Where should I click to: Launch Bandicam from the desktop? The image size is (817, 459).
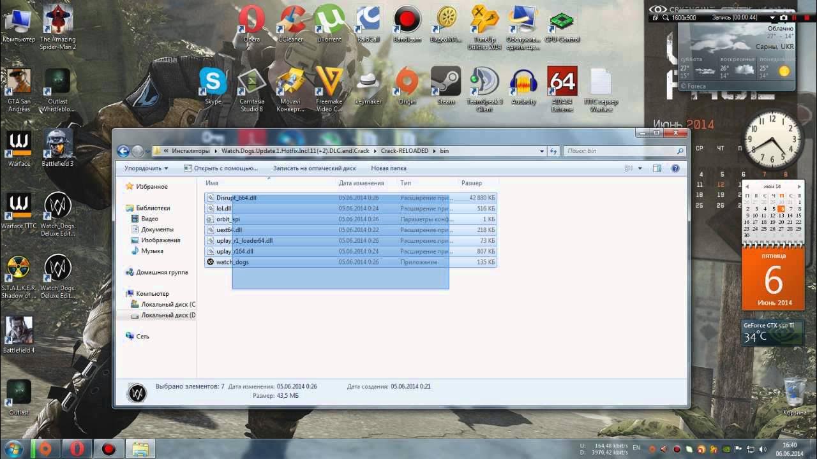[407, 24]
